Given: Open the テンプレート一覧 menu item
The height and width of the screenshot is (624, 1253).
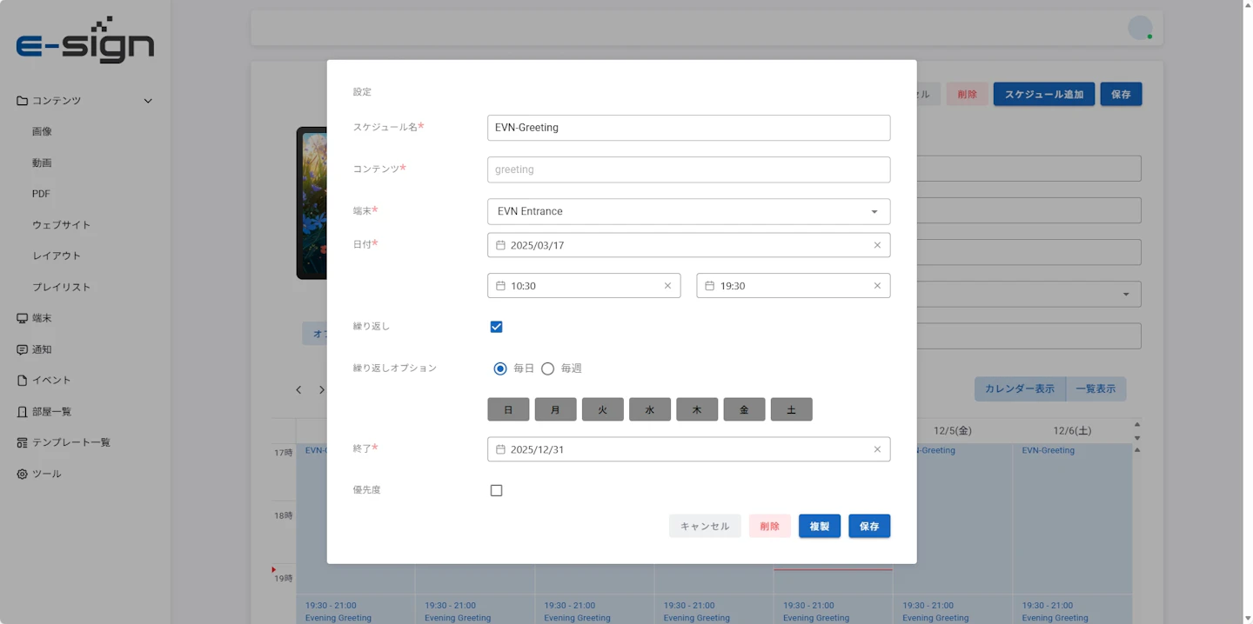Looking at the screenshot, I should click(x=70, y=442).
